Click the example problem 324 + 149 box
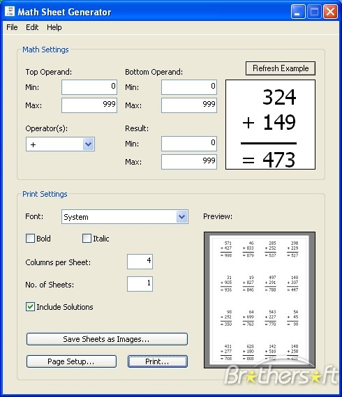The width and height of the screenshot is (342, 397). coord(270,125)
